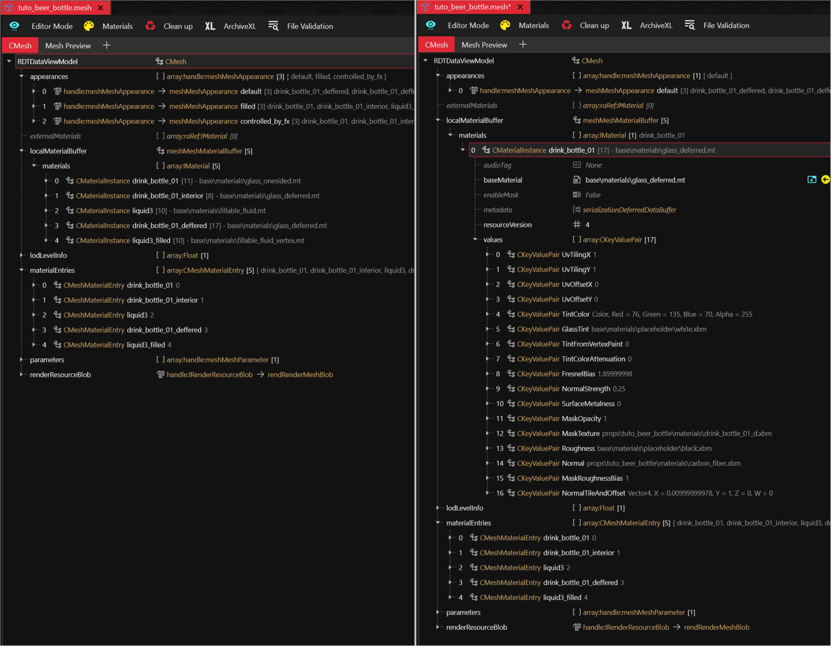This screenshot has height=646, width=831.
Task: Click the rendRenderMeshBlob link in left pane
Action: (x=300, y=375)
